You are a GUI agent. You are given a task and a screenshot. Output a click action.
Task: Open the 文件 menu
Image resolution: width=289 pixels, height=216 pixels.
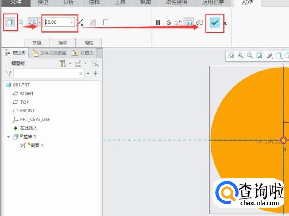pos(16,3)
